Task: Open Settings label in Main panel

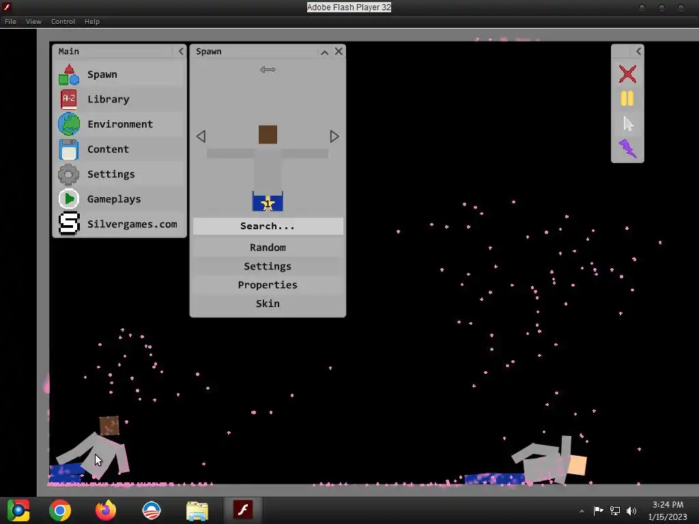Action: tap(111, 174)
